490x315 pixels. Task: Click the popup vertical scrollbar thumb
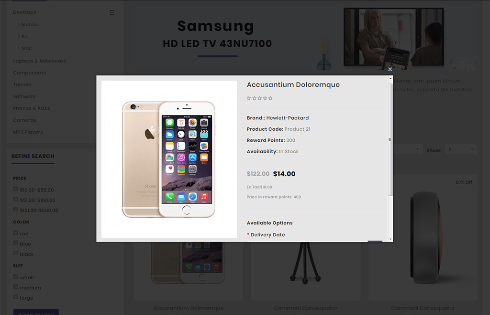390,139
